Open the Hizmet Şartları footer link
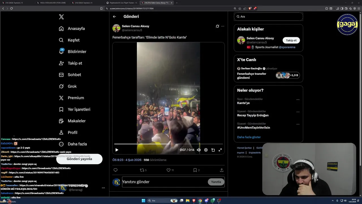This screenshot has height=204, width=362. click(x=244, y=148)
